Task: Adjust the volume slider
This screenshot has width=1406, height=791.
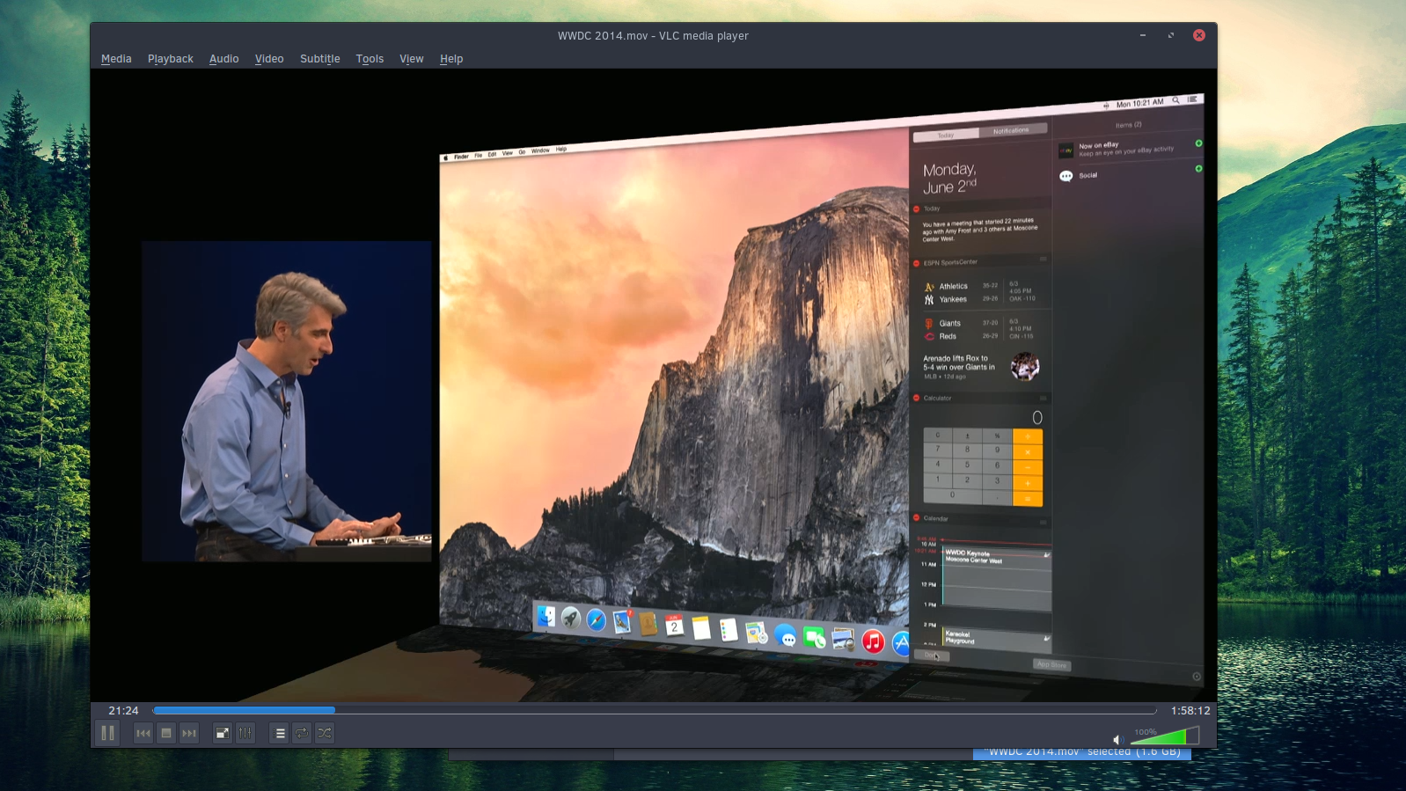Action: [1164, 736]
